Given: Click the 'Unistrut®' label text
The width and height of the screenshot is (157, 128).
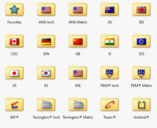Looking at the screenshot, I should point(141,117).
